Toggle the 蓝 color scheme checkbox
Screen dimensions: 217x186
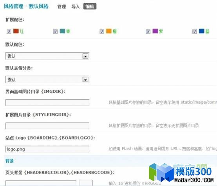194,31
